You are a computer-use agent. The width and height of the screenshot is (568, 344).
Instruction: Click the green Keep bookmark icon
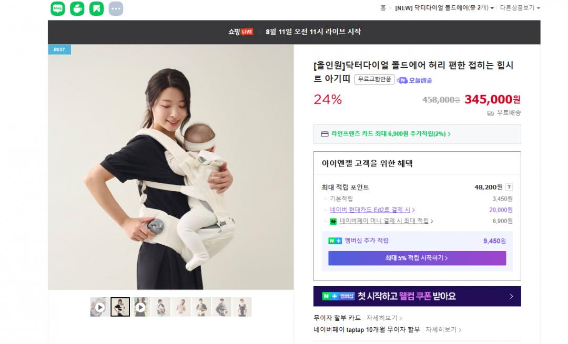pyautogui.click(x=96, y=8)
